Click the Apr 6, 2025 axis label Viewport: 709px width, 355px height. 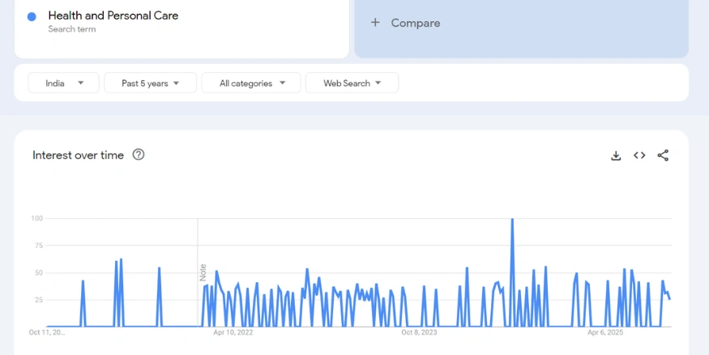pos(605,332)
